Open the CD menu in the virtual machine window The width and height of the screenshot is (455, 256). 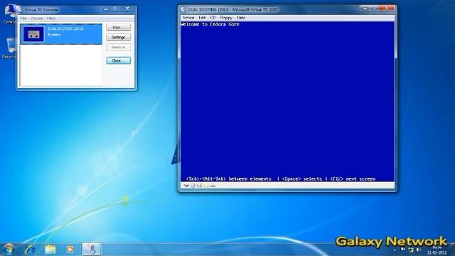213,18
